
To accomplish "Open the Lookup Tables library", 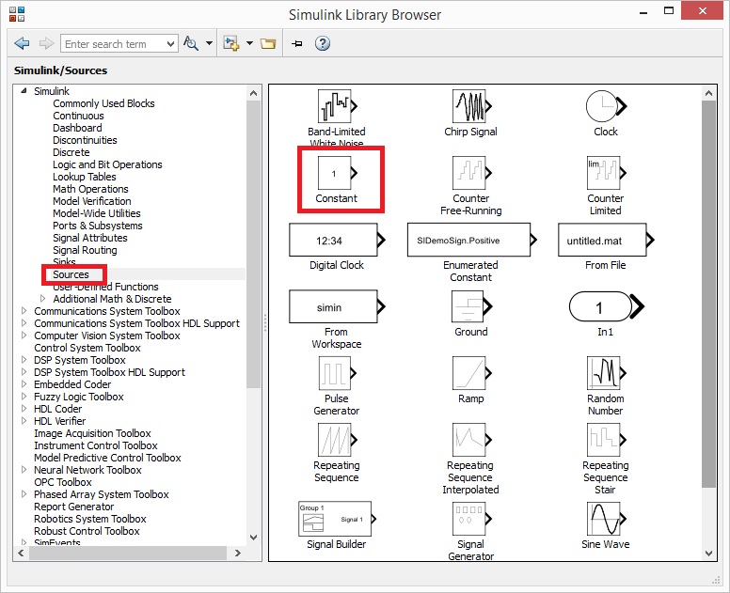I will tap(85, 177).
